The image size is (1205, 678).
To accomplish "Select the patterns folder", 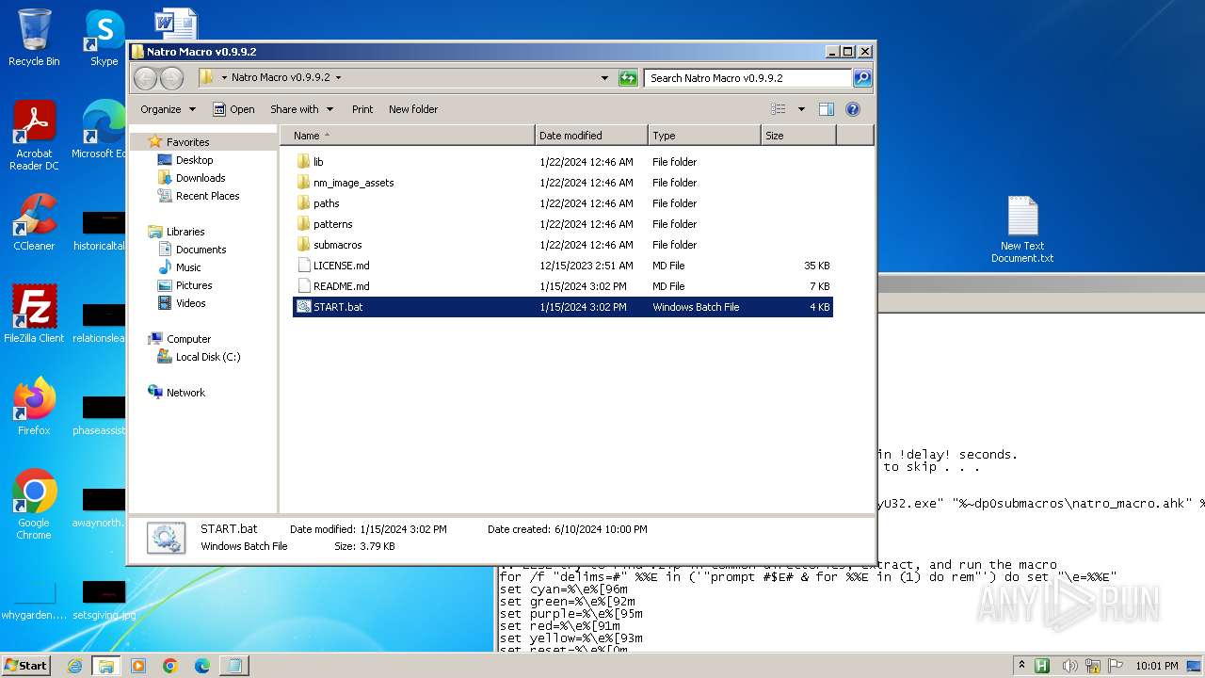I will pos(563,224).
